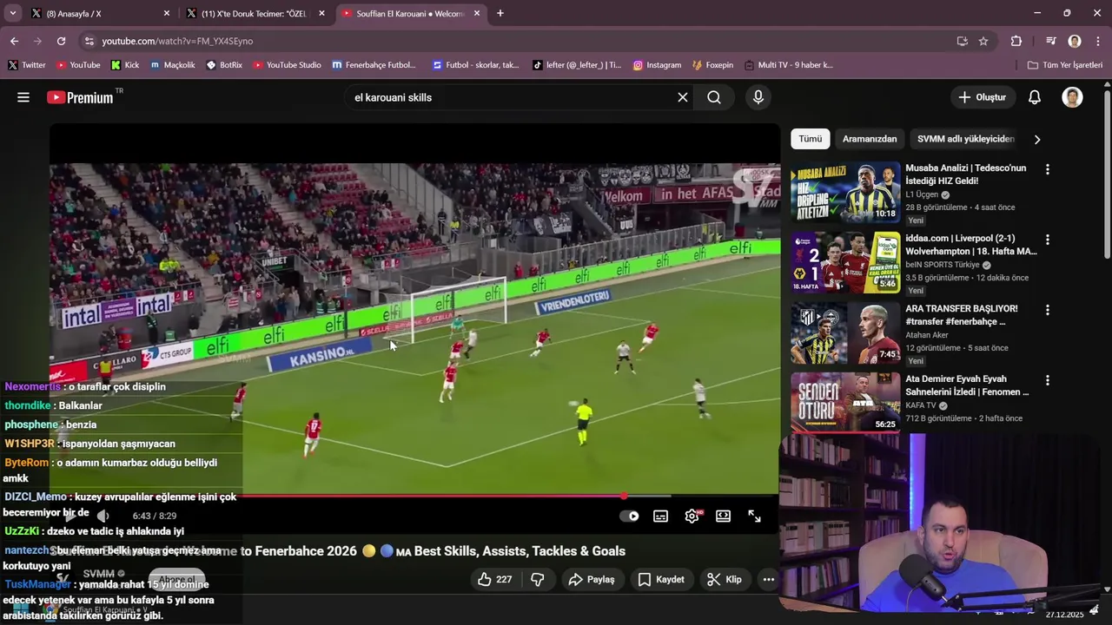Open media controls in Chrome toolbar
1112x625 pixels.
1050,41
